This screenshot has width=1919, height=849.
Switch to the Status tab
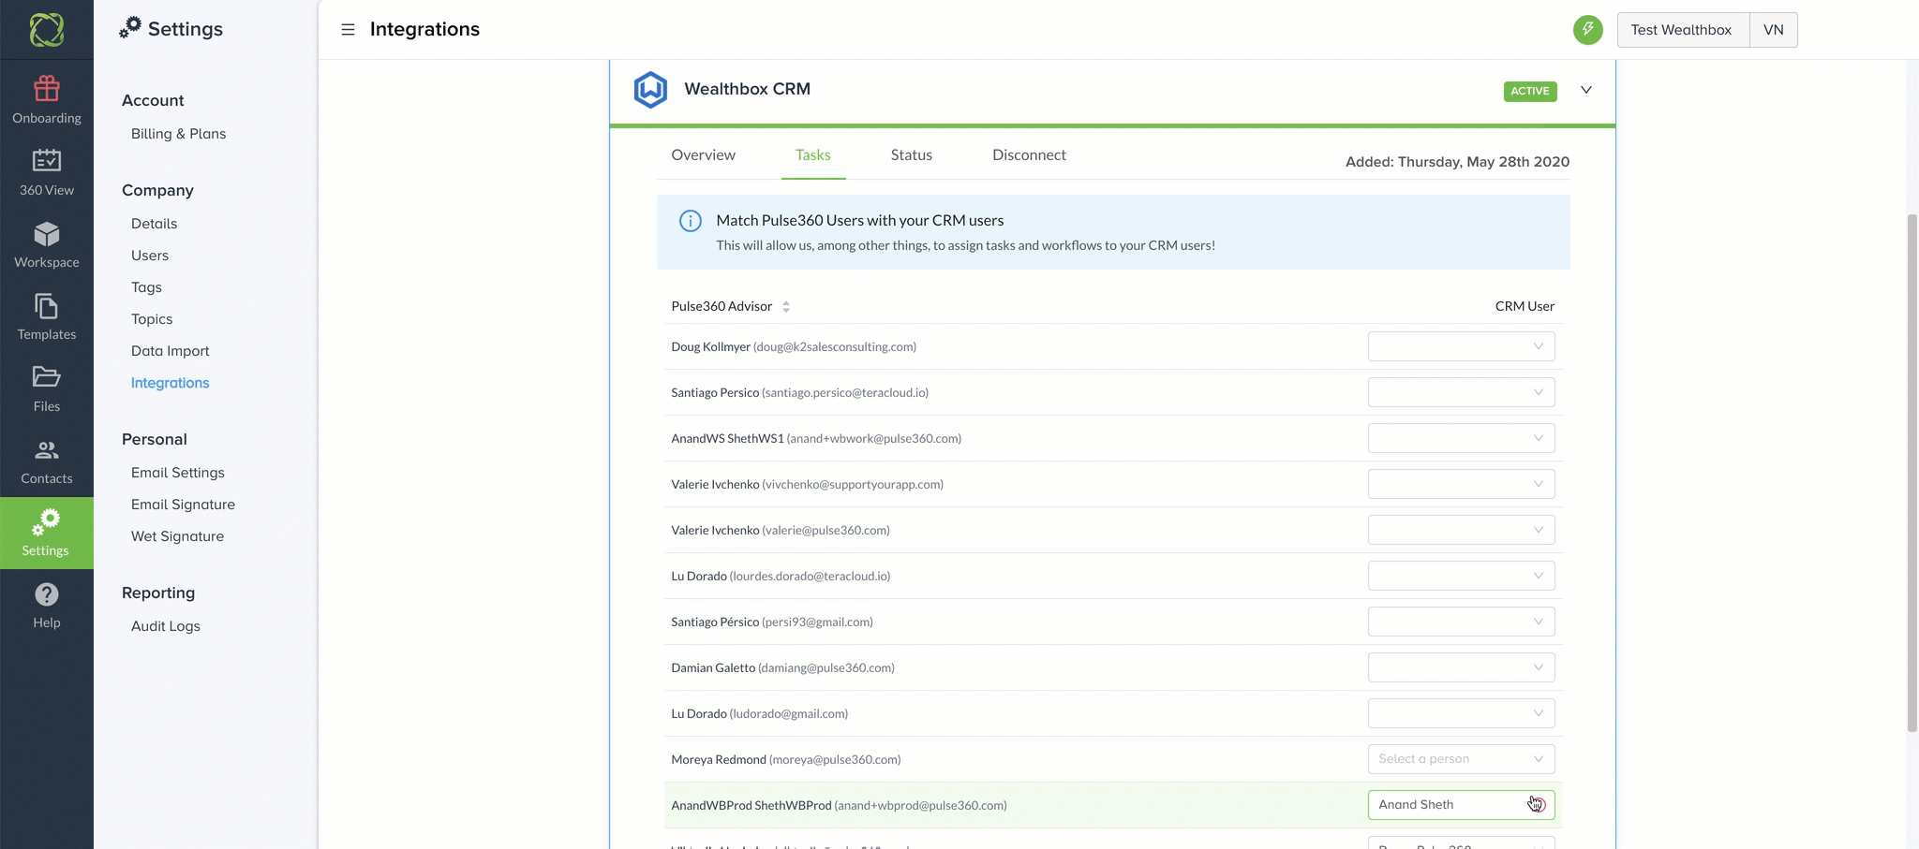[x=911, y=155]
